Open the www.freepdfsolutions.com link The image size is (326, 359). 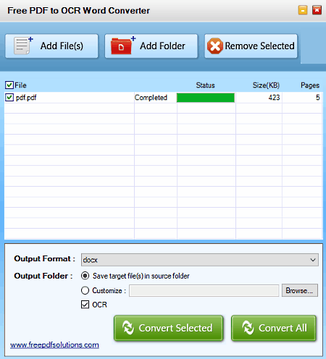tap(54, 345)
